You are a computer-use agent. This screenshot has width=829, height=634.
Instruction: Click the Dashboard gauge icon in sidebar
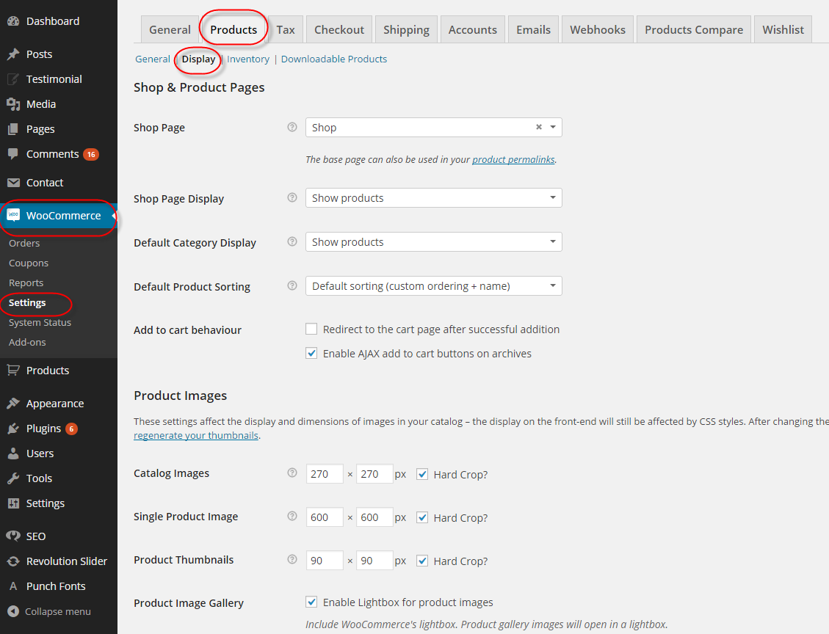coord(13,21)
